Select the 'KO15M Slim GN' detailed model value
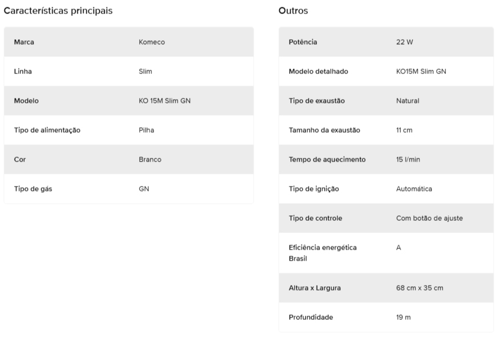Screen dimensions: 502x337 pos(421,72)
